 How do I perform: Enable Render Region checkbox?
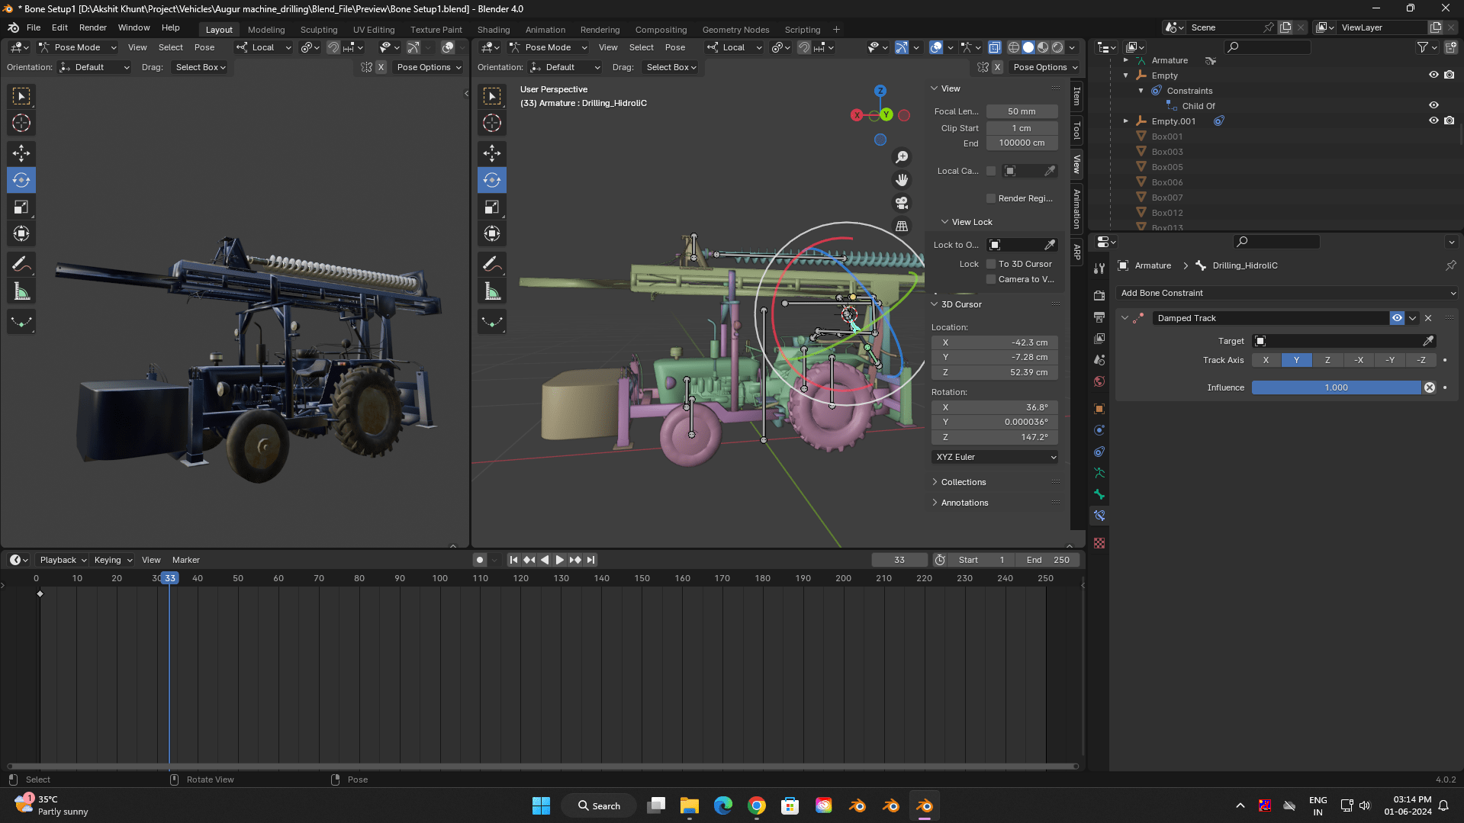(991, 198)
